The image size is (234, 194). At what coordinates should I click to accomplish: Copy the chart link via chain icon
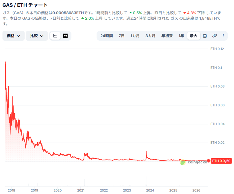point(214,36)
